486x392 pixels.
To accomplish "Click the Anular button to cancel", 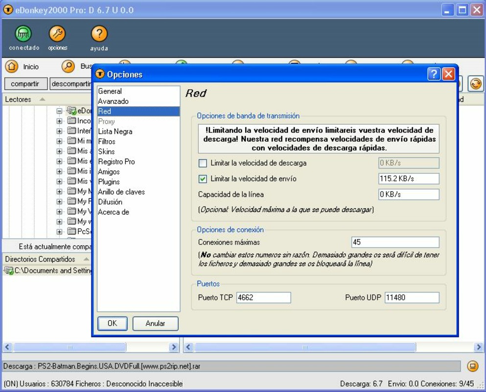I will pyautogui.click(x=155, y=323).
